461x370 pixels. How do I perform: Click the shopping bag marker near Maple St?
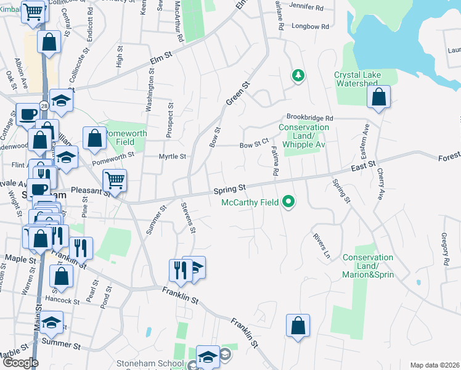(40, 240)
